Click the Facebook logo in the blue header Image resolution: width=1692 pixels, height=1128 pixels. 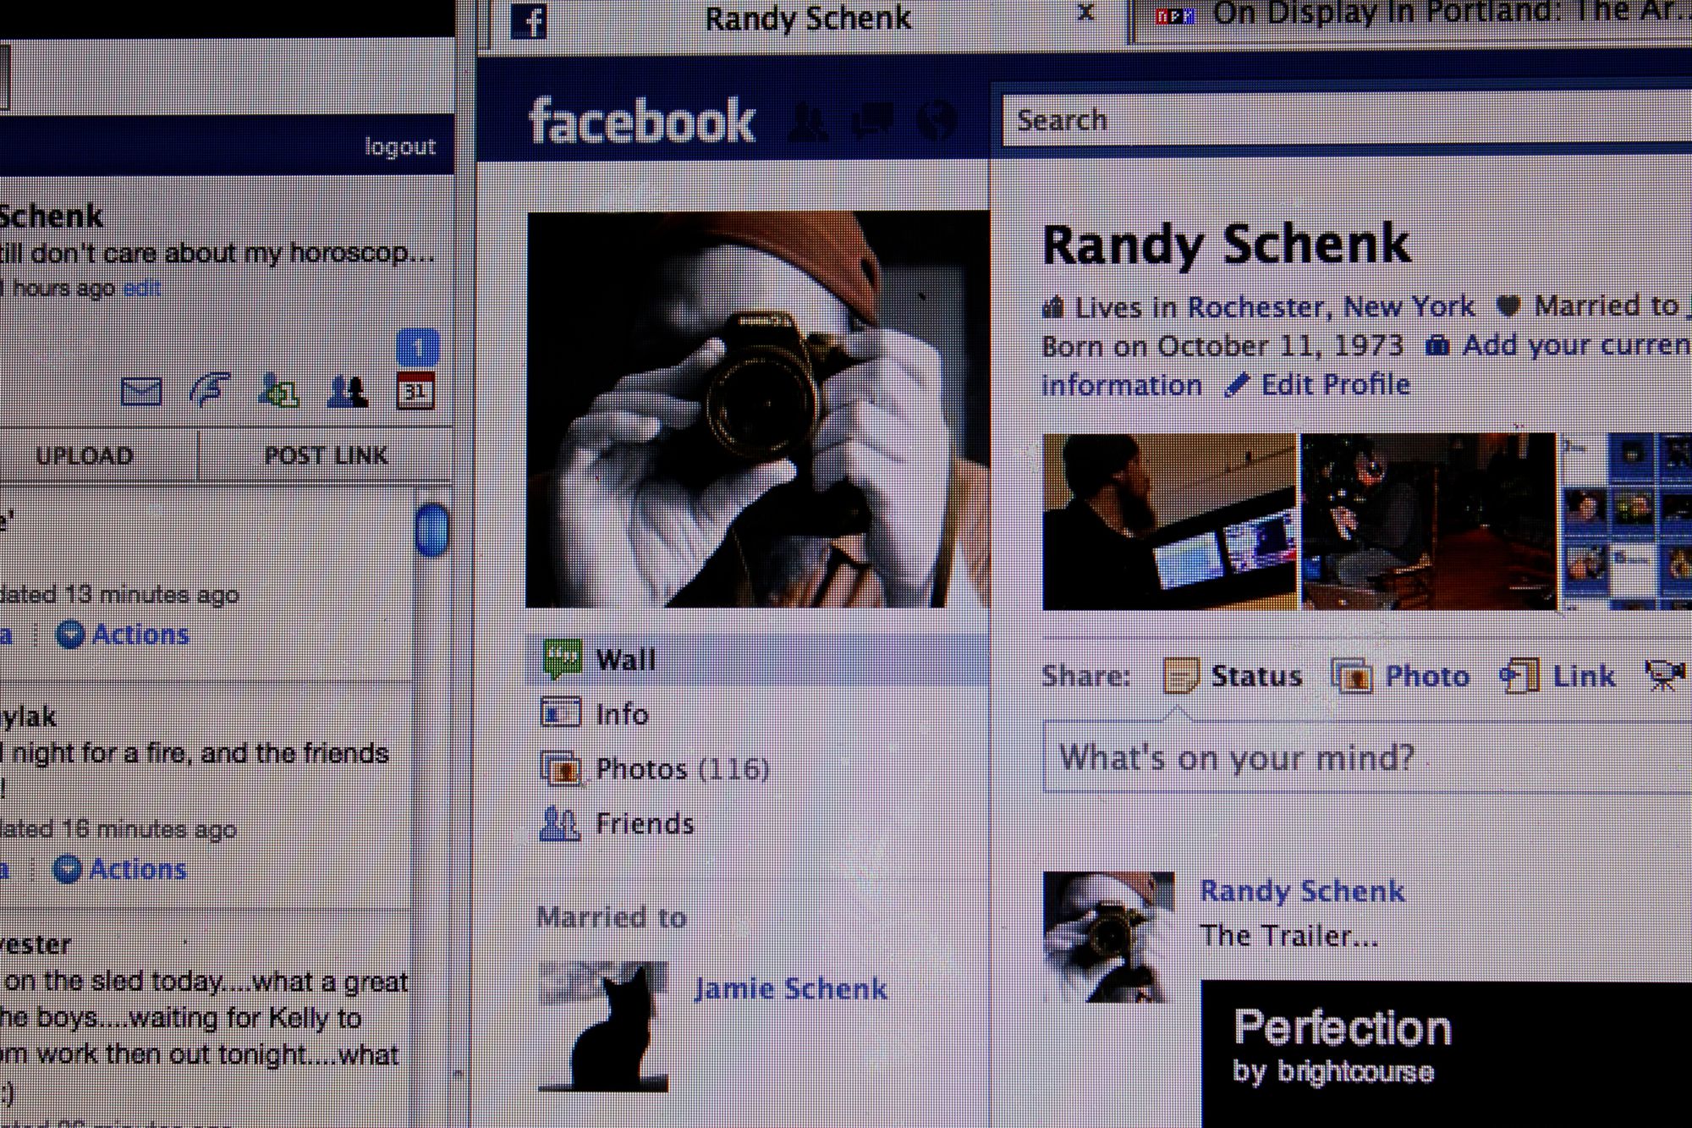click(641, 121)
